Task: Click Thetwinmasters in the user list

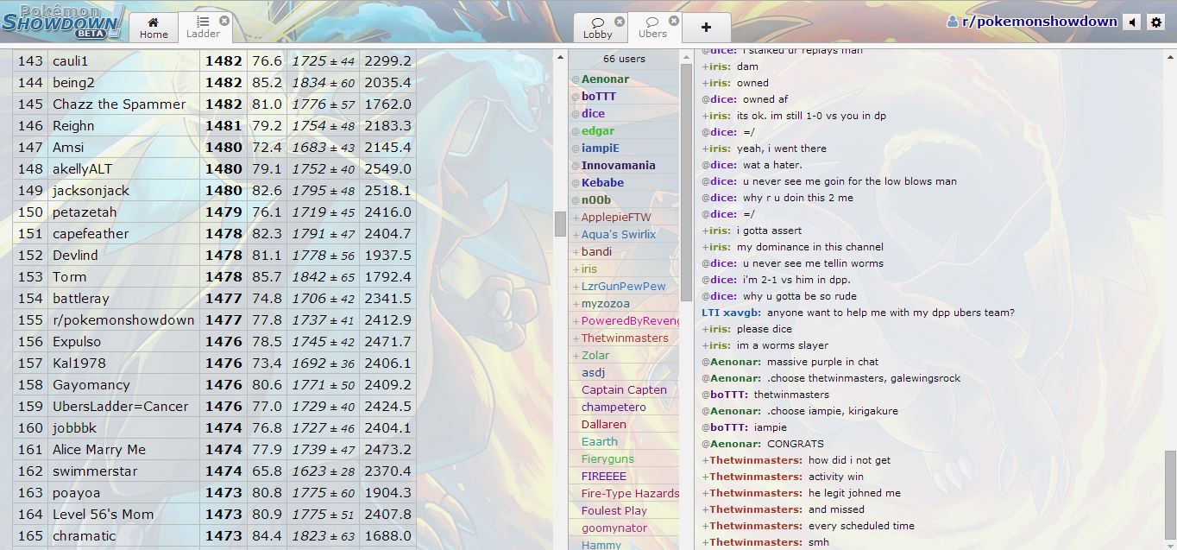Action: (625, 338)
